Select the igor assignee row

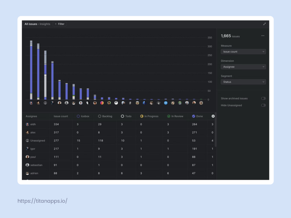(119, 149)
